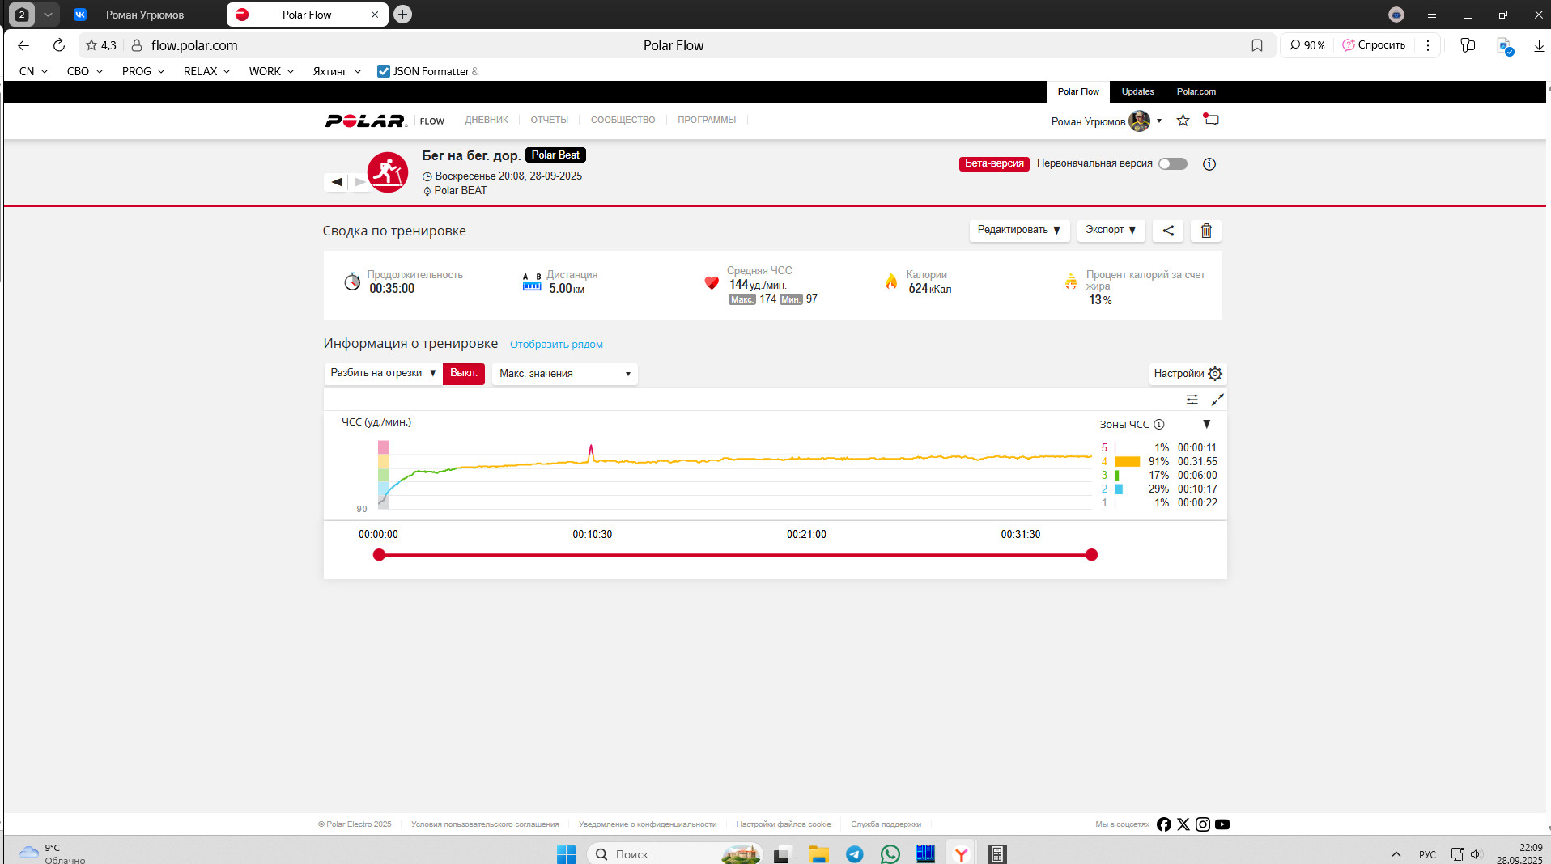Switch to Polar.com top tab

coord(1196,91)
